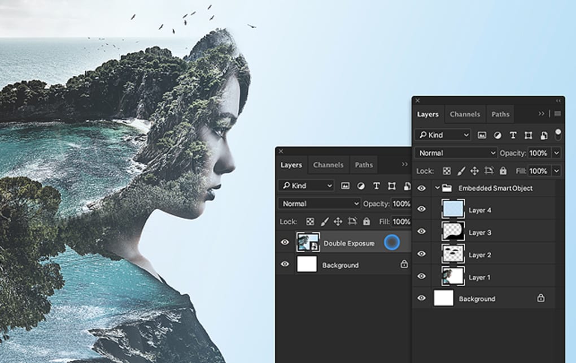Toggle visibility of Layer 3

pos(421,232)
